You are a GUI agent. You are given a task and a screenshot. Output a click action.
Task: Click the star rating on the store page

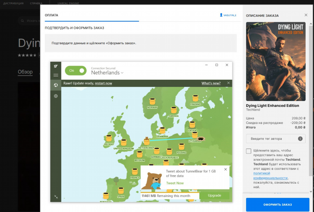click(x=27, y=55)
